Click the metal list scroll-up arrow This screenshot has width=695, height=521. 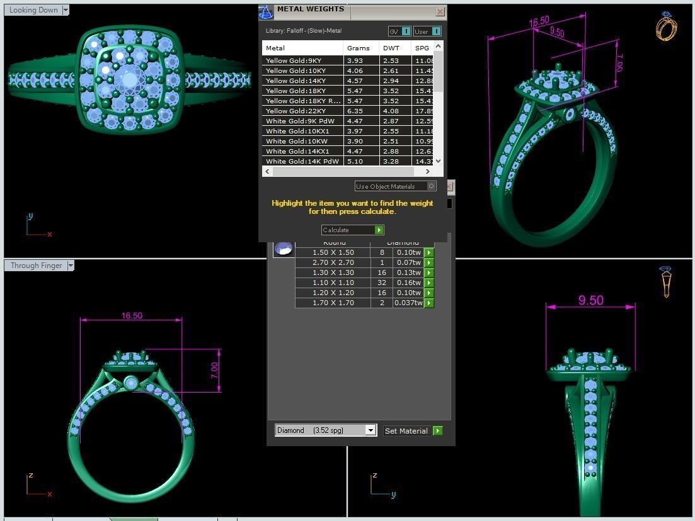pos(439,46)
